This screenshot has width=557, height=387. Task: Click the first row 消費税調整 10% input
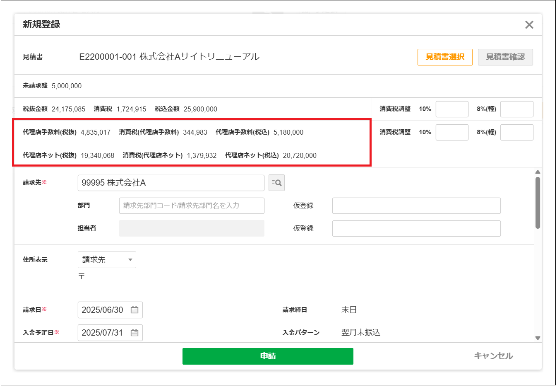452,109
